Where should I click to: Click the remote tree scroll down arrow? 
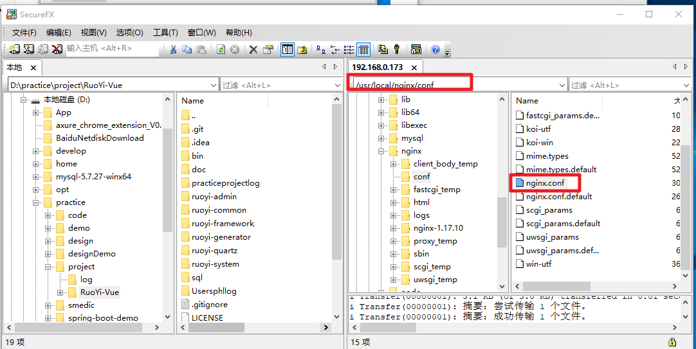[502, 287]
